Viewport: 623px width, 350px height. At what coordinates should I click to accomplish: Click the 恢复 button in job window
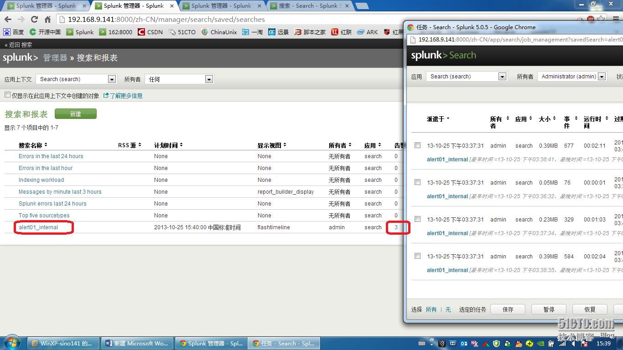[x=590, y=309]
